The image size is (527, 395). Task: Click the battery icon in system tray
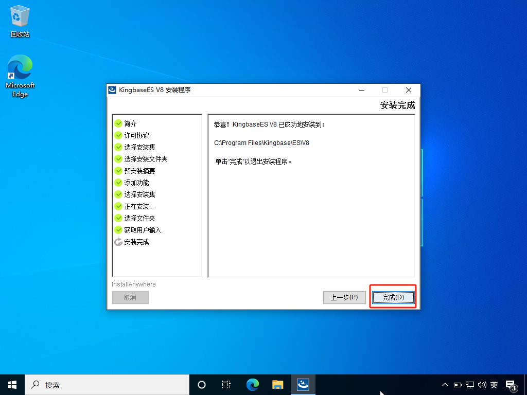click(458, 385)
